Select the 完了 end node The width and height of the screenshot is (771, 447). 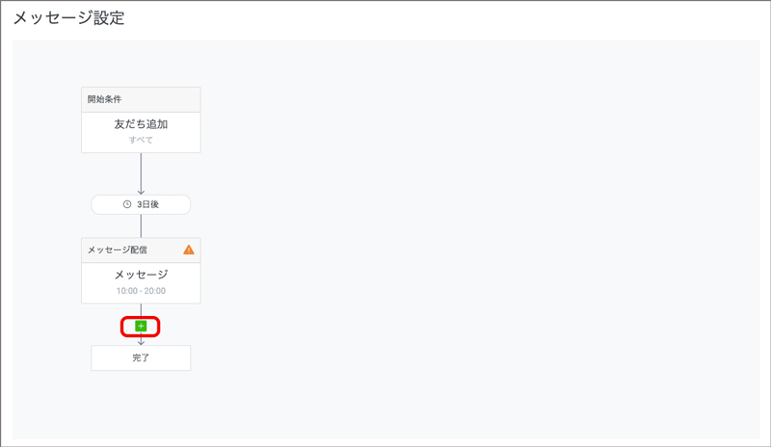(x=141, y=358)
